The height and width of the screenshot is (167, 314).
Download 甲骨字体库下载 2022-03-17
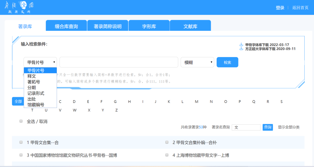click(267, 45)
